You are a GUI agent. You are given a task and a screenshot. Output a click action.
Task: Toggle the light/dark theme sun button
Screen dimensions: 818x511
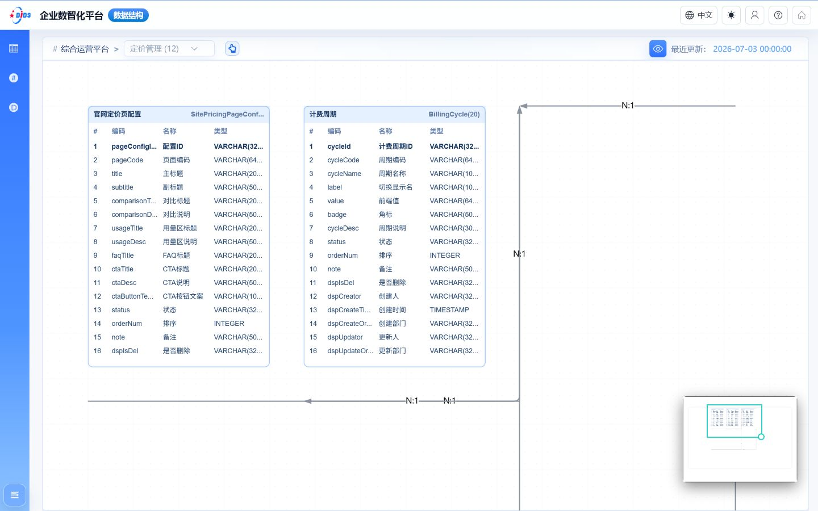click(731, 15)
